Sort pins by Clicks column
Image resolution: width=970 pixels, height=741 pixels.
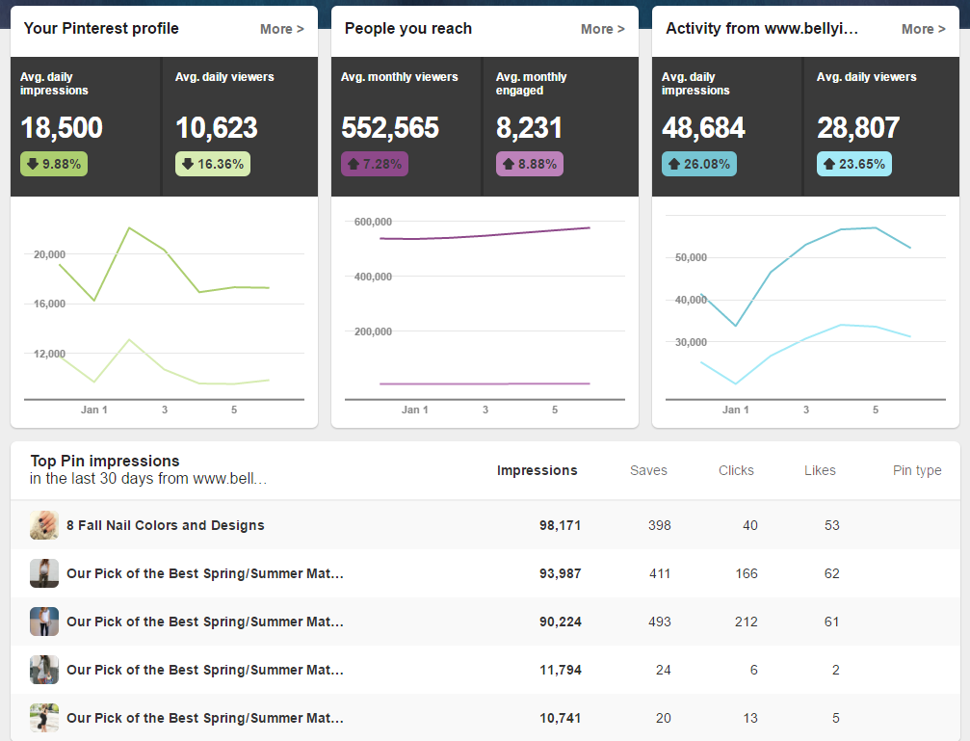coord(736,470)
